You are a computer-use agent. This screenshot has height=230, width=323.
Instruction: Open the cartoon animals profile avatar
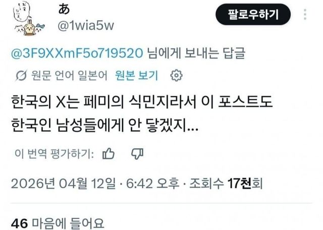(29, 19)
